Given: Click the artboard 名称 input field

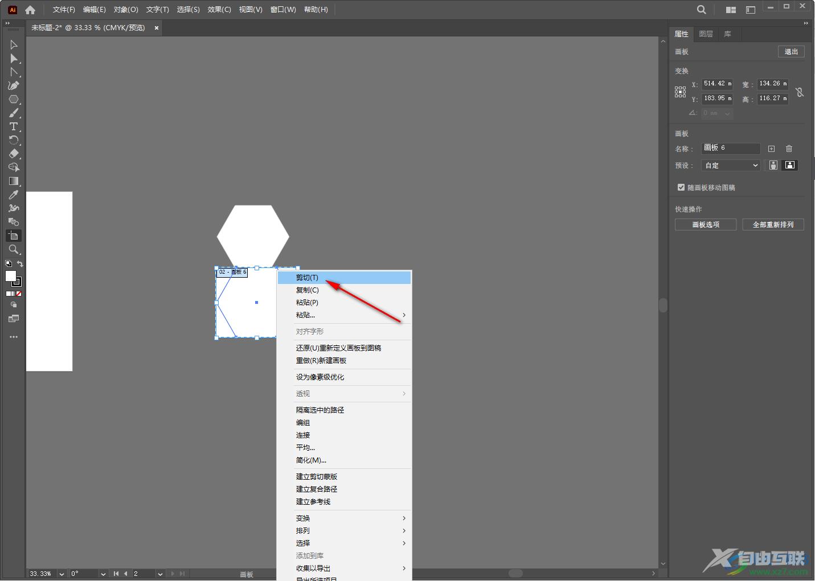Looking at the screenshot, I should (x=731, y=148).
